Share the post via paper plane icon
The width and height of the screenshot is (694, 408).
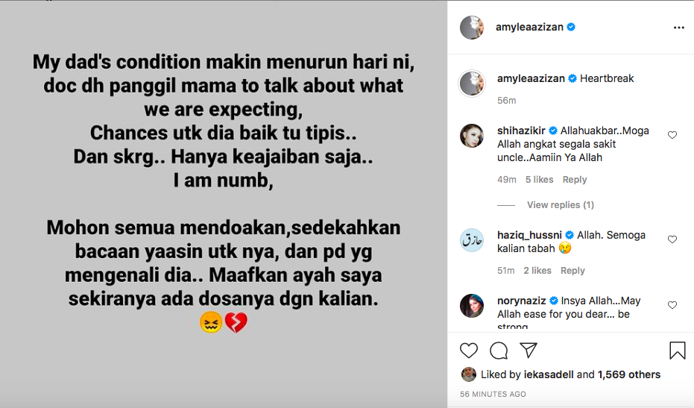(x=529, y=350)
